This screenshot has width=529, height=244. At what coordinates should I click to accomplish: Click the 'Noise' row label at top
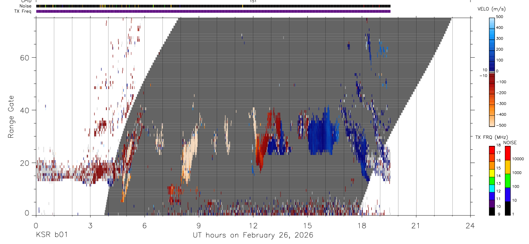coord(26,6)
